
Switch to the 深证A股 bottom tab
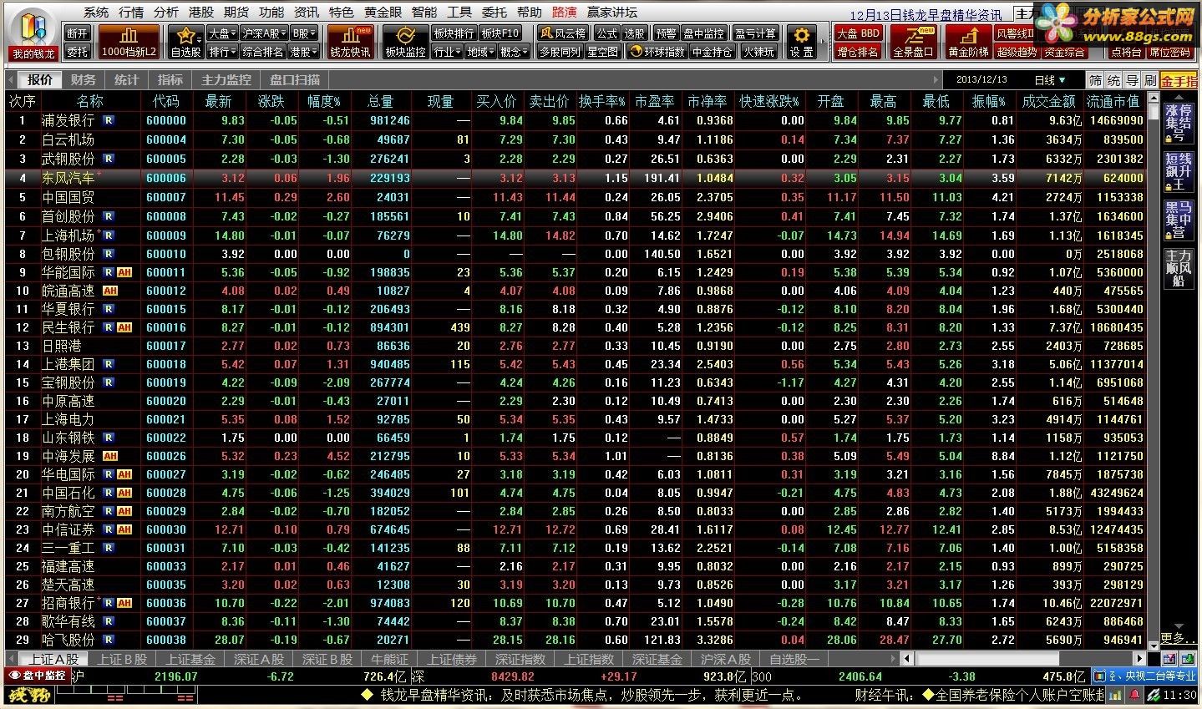[x=259, y=659]
